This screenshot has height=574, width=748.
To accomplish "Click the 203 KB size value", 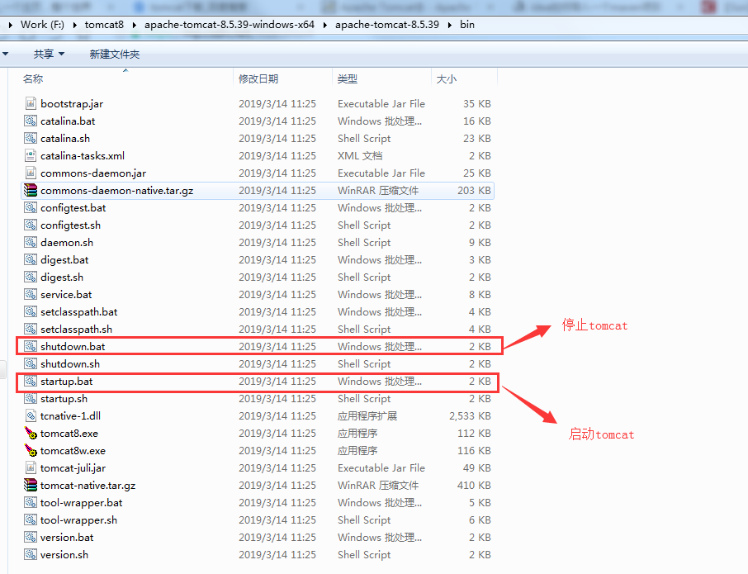I will 474,191.
